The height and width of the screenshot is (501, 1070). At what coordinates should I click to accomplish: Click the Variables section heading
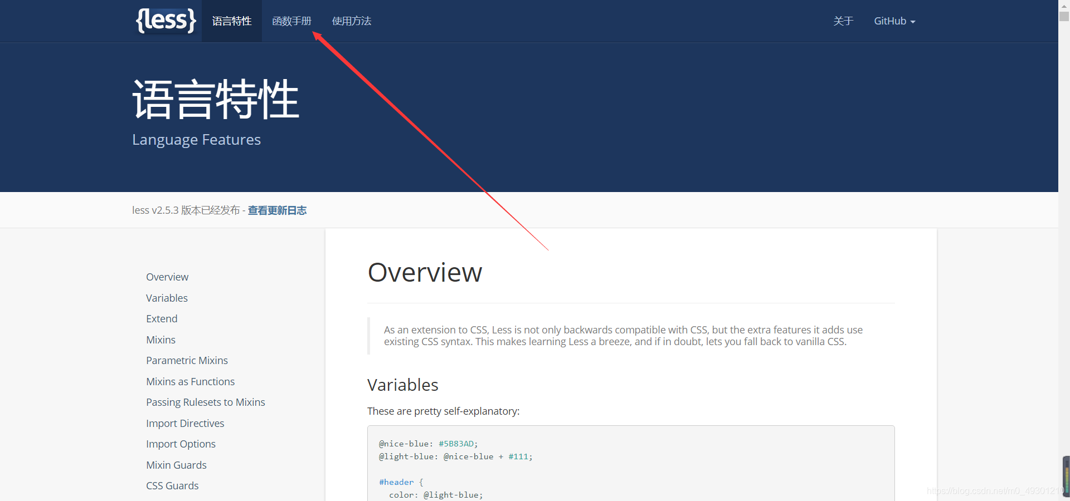(x=403, y=385)
